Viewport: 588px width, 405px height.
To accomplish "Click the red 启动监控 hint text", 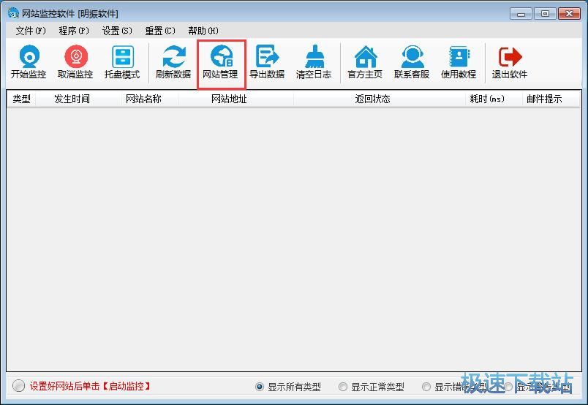I will pyautogui.click(x=90, y=386).
